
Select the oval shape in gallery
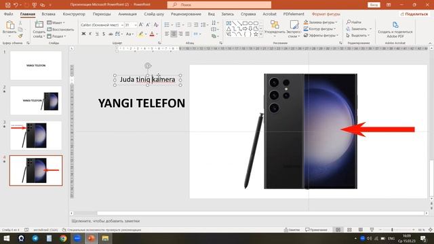[250, 23]
